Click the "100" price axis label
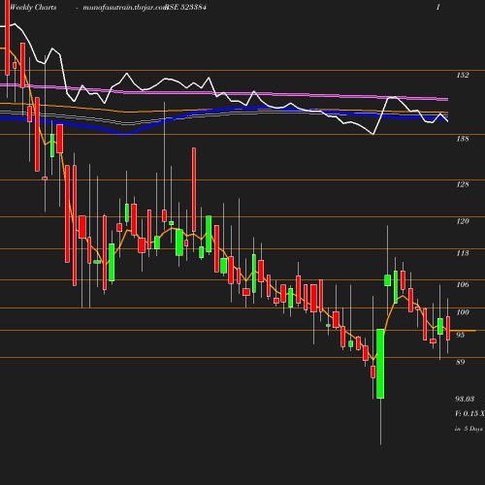Image resolution: width=485 pixels, height=485 pixels. pos(463,312)
